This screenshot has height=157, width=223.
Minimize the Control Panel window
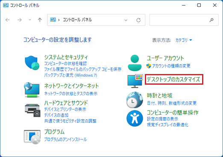[184, 5]
